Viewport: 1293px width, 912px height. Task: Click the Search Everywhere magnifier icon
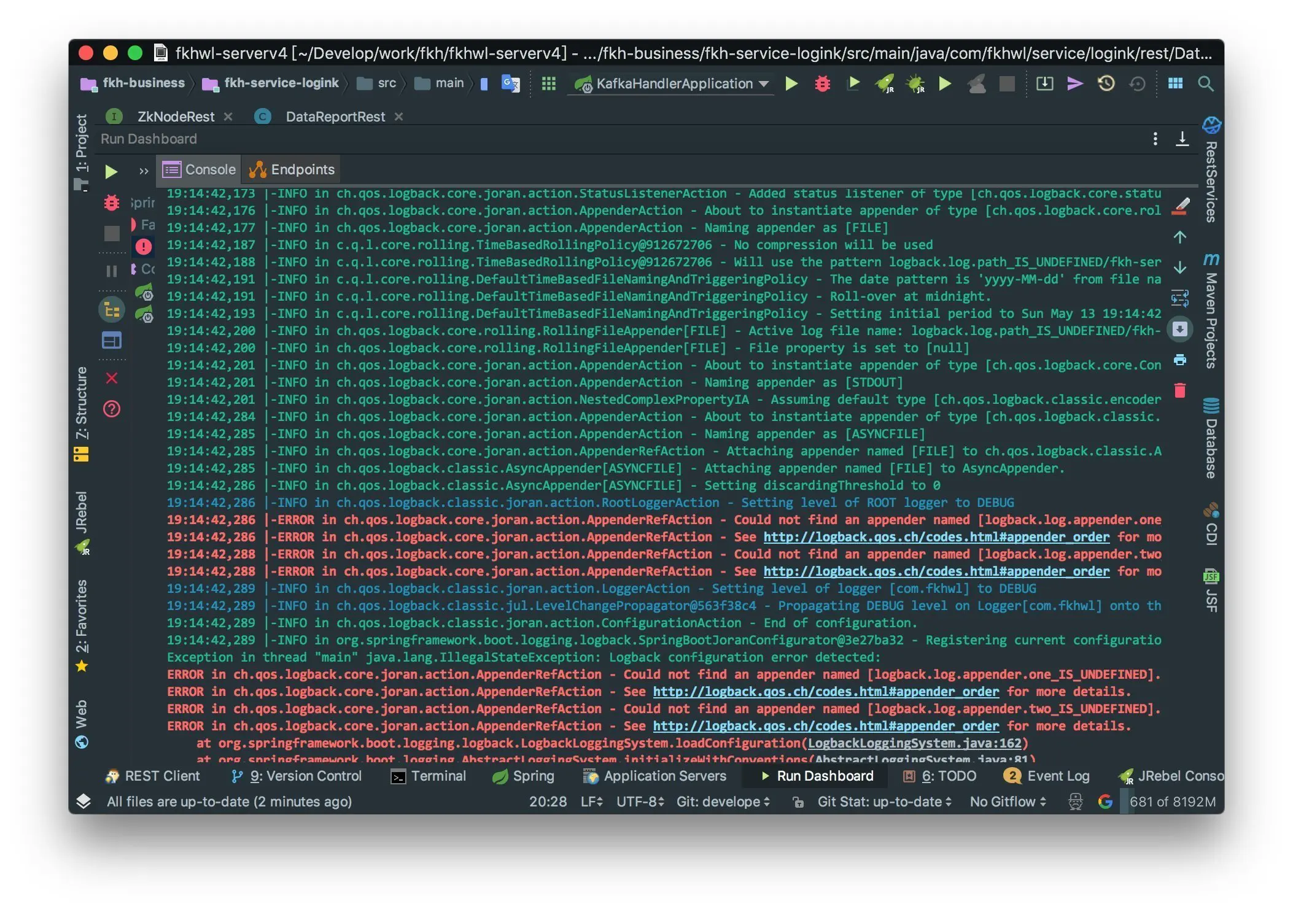pyautogui.click(x=1206, y=83)
